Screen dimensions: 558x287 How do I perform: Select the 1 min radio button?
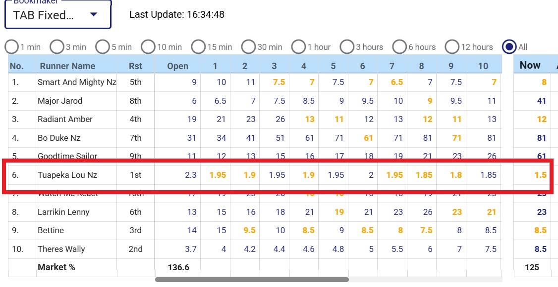coord(12,47)
